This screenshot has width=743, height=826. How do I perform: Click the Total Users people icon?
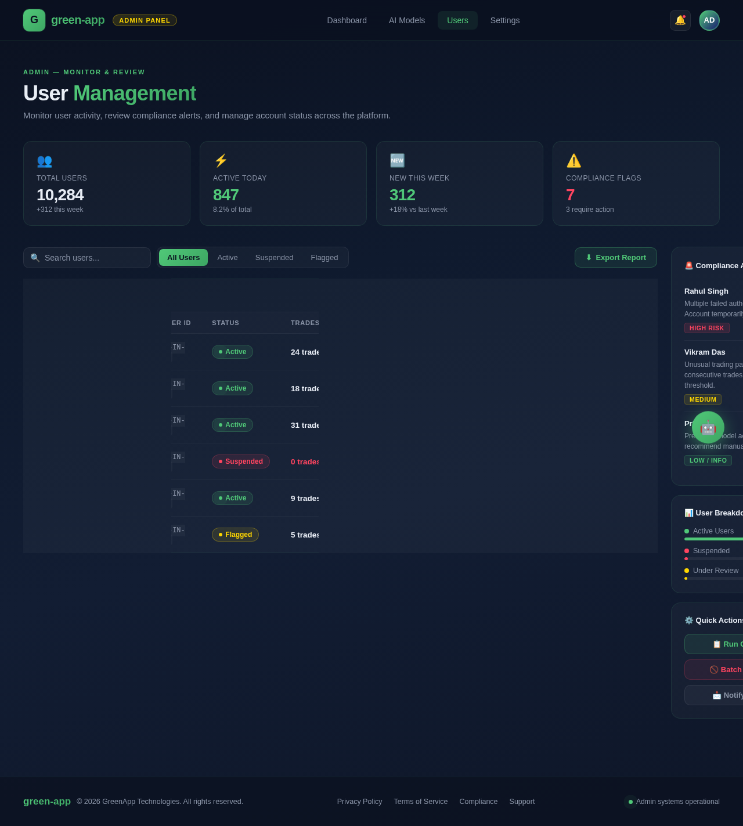click(44, 161)
